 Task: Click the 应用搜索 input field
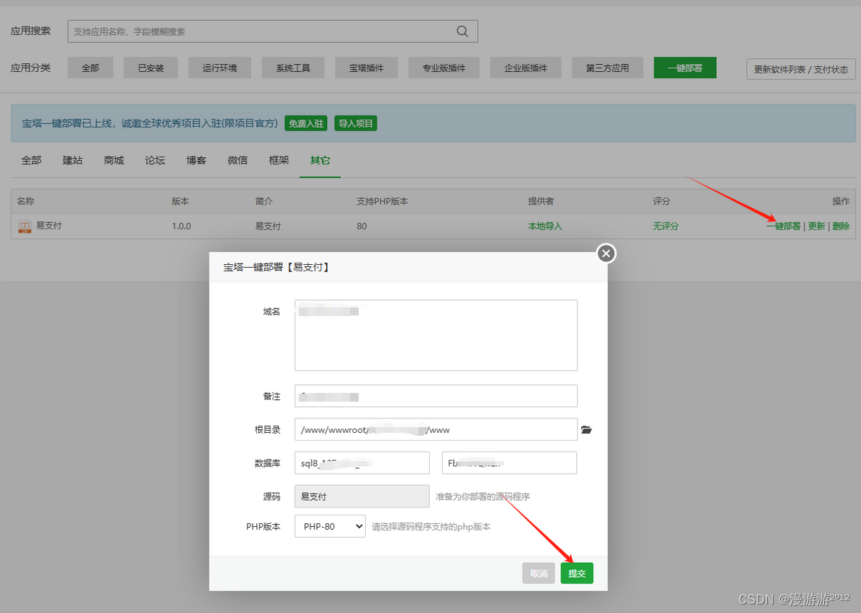[273, 32]
